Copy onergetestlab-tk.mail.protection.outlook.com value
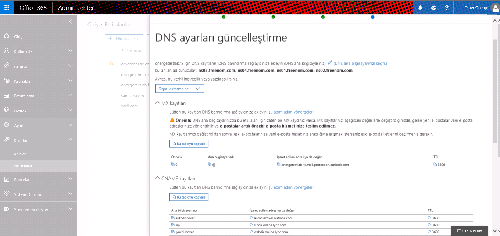The height and width of the screenshot is (236, 500). [279, 165]
